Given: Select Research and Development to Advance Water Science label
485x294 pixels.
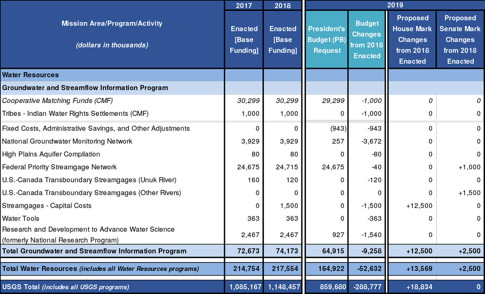Looking at the screenshot, I should [x=88, y=235].
